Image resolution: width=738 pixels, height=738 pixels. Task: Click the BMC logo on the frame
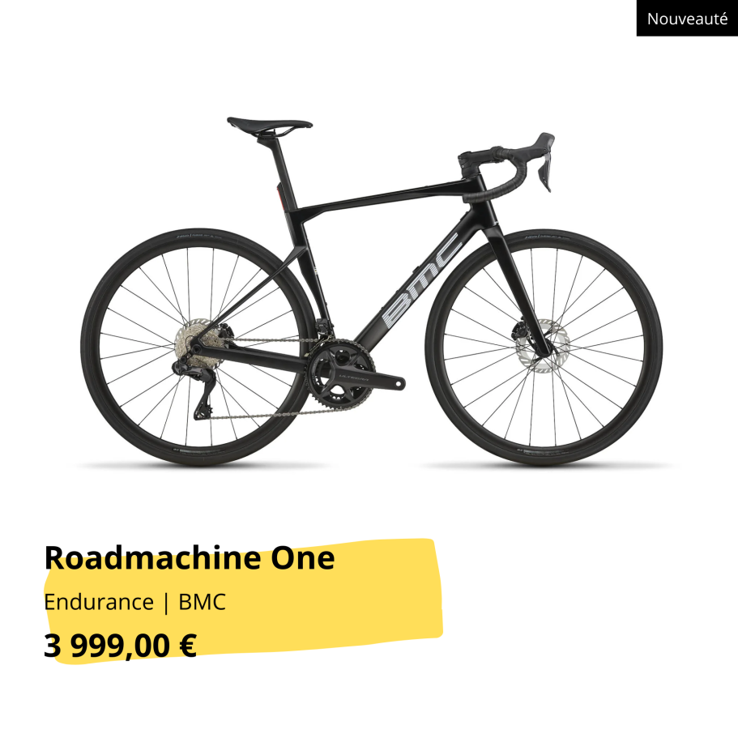click(x=421, y=281)
